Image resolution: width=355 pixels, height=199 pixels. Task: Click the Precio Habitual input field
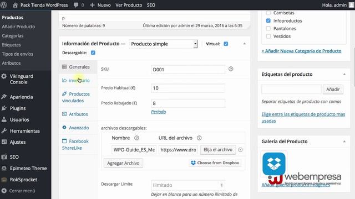tap(188, 88)
